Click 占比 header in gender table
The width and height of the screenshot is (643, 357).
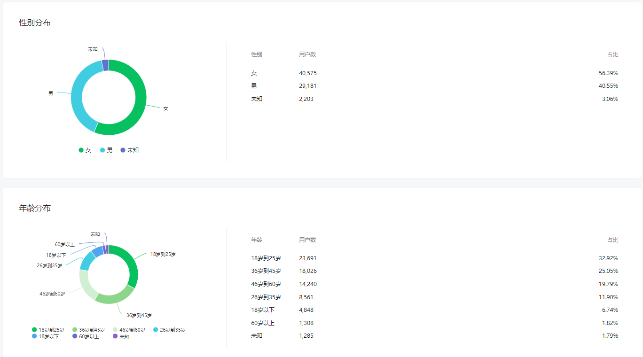[612, 54]
